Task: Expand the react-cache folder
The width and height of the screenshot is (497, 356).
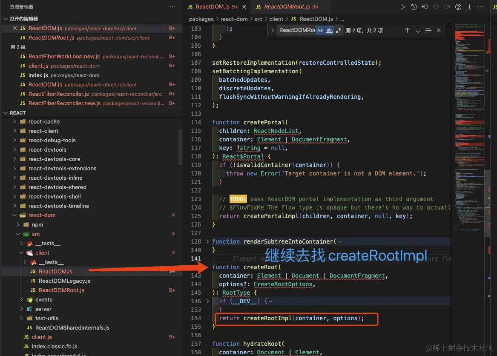Action: pos(14,121)
